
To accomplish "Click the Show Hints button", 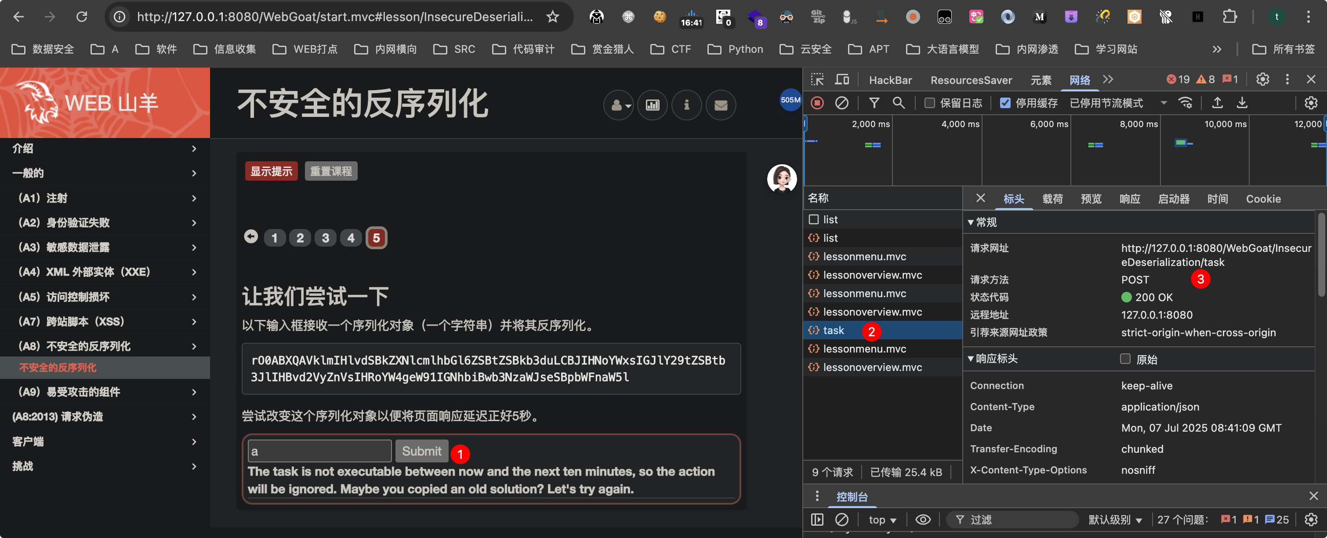I will [271, 171].
